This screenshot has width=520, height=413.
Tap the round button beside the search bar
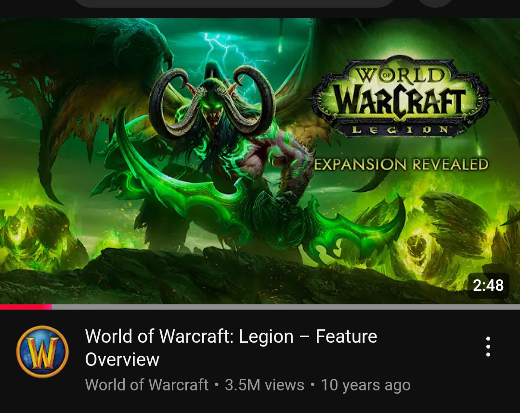tap(435, 3)
